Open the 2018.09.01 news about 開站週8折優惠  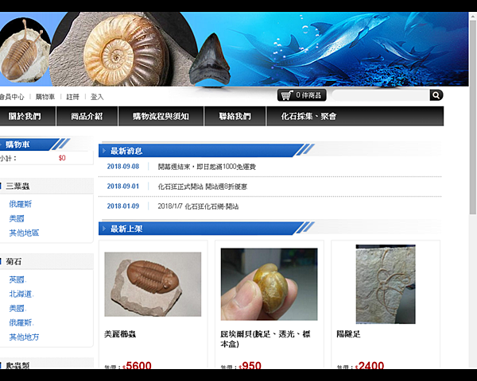(x=202, y=187)
